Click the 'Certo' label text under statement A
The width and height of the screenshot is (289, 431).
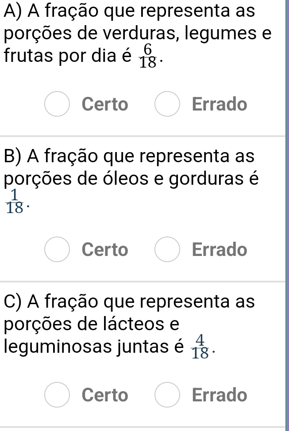pyautogui.click(x=105, y=105)
